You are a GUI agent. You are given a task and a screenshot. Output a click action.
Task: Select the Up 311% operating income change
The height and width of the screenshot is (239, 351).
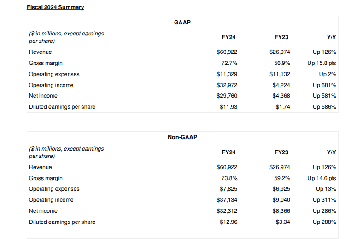tap(324, 200)
